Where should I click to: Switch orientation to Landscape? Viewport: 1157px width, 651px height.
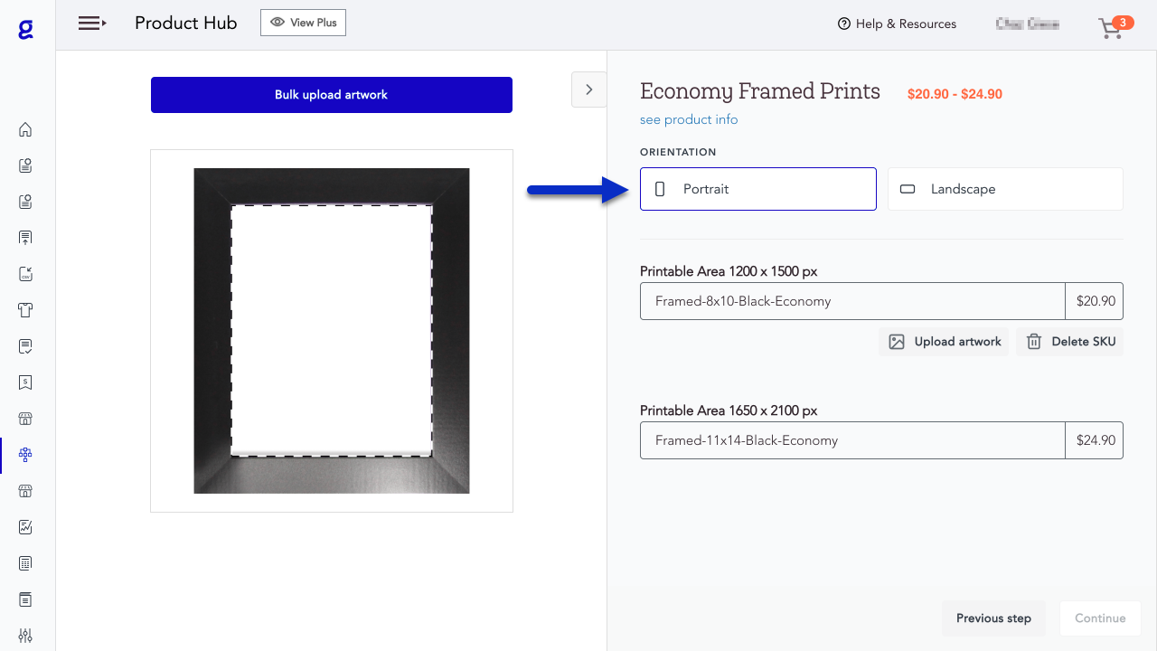tap(1004, 189)
